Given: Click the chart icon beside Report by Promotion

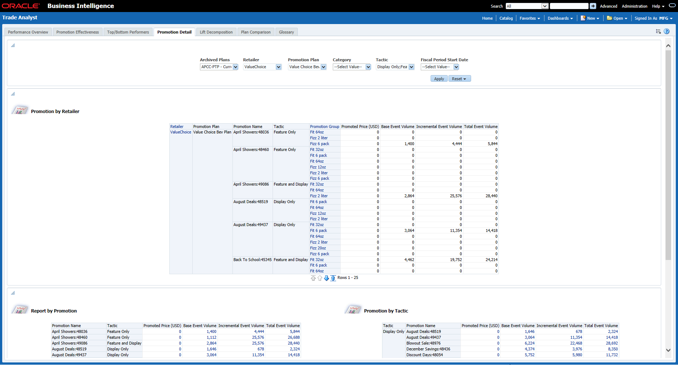Looking at the screenshot, I should tap(20, 309).
